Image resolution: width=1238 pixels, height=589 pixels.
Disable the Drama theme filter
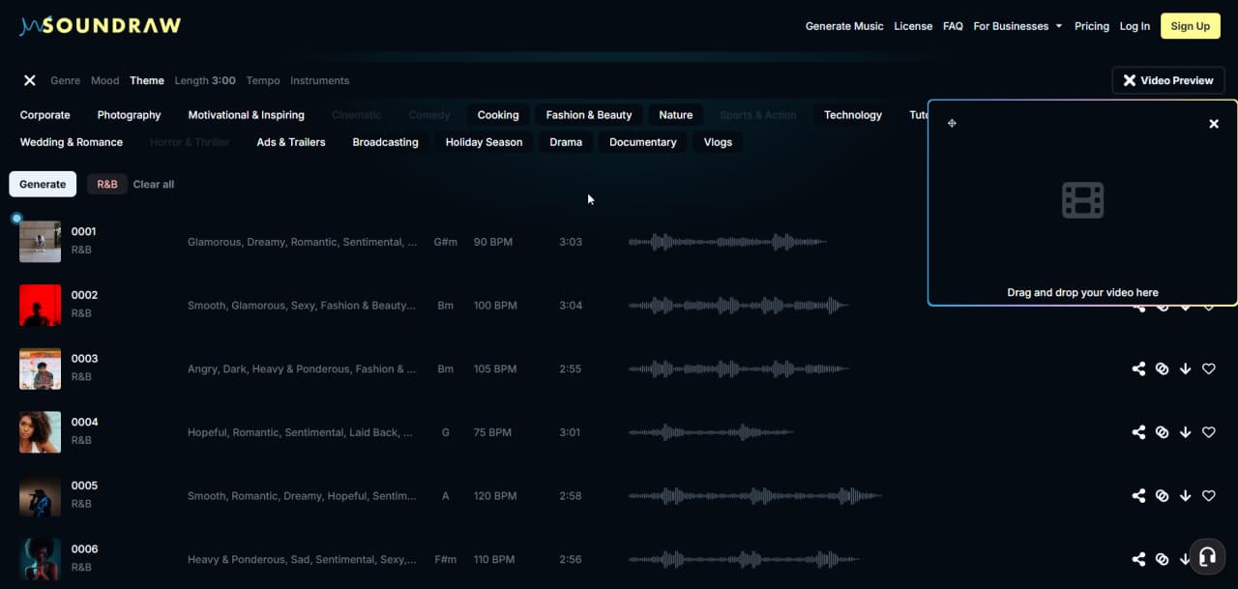[x=566, y=141]
